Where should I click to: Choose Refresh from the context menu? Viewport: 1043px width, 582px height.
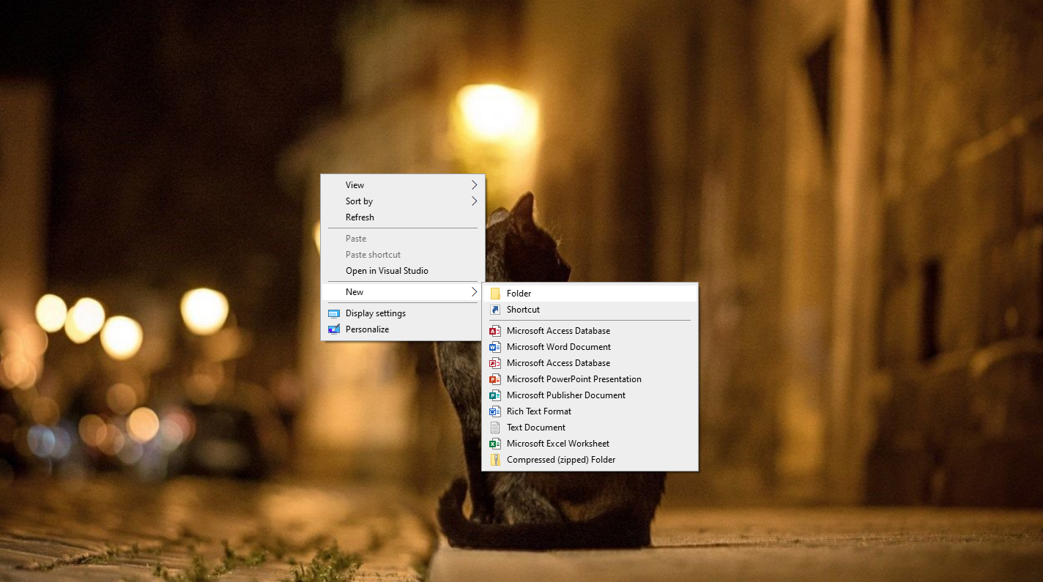403,217
